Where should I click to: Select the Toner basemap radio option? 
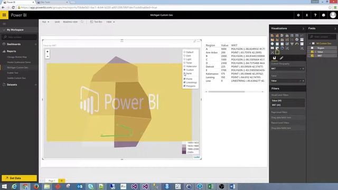click(184, 63)
